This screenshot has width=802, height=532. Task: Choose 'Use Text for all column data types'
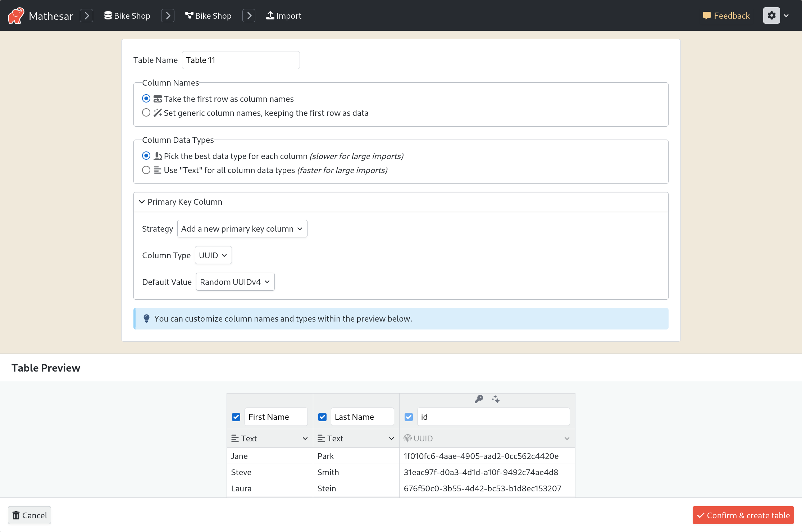pyautogui.click(x=146, y=170)
